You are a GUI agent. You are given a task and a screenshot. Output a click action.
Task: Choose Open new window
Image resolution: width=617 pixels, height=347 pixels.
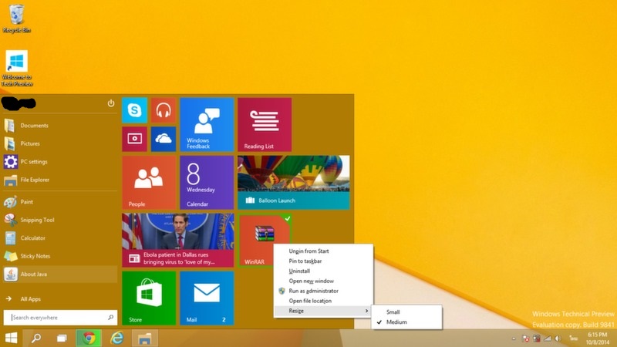click(323, 281)
